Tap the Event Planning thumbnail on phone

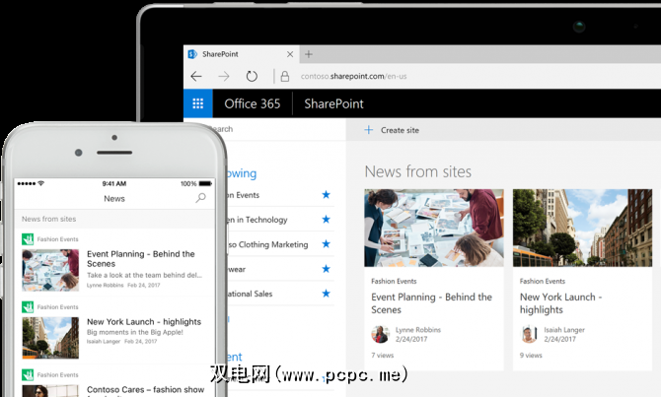click(50, 270)
